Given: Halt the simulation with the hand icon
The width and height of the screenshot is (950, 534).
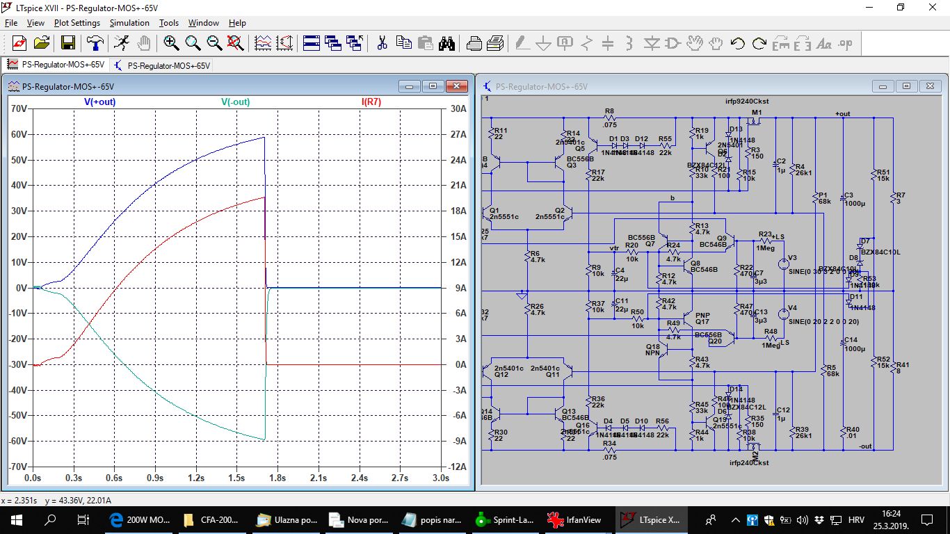Looking at the screenshot, I should (x=143, y=43).
